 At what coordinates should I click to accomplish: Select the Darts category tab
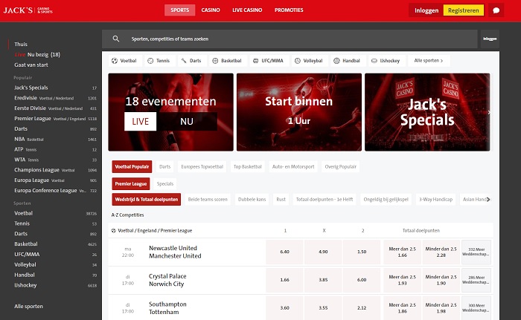click(x=164, y=167)
